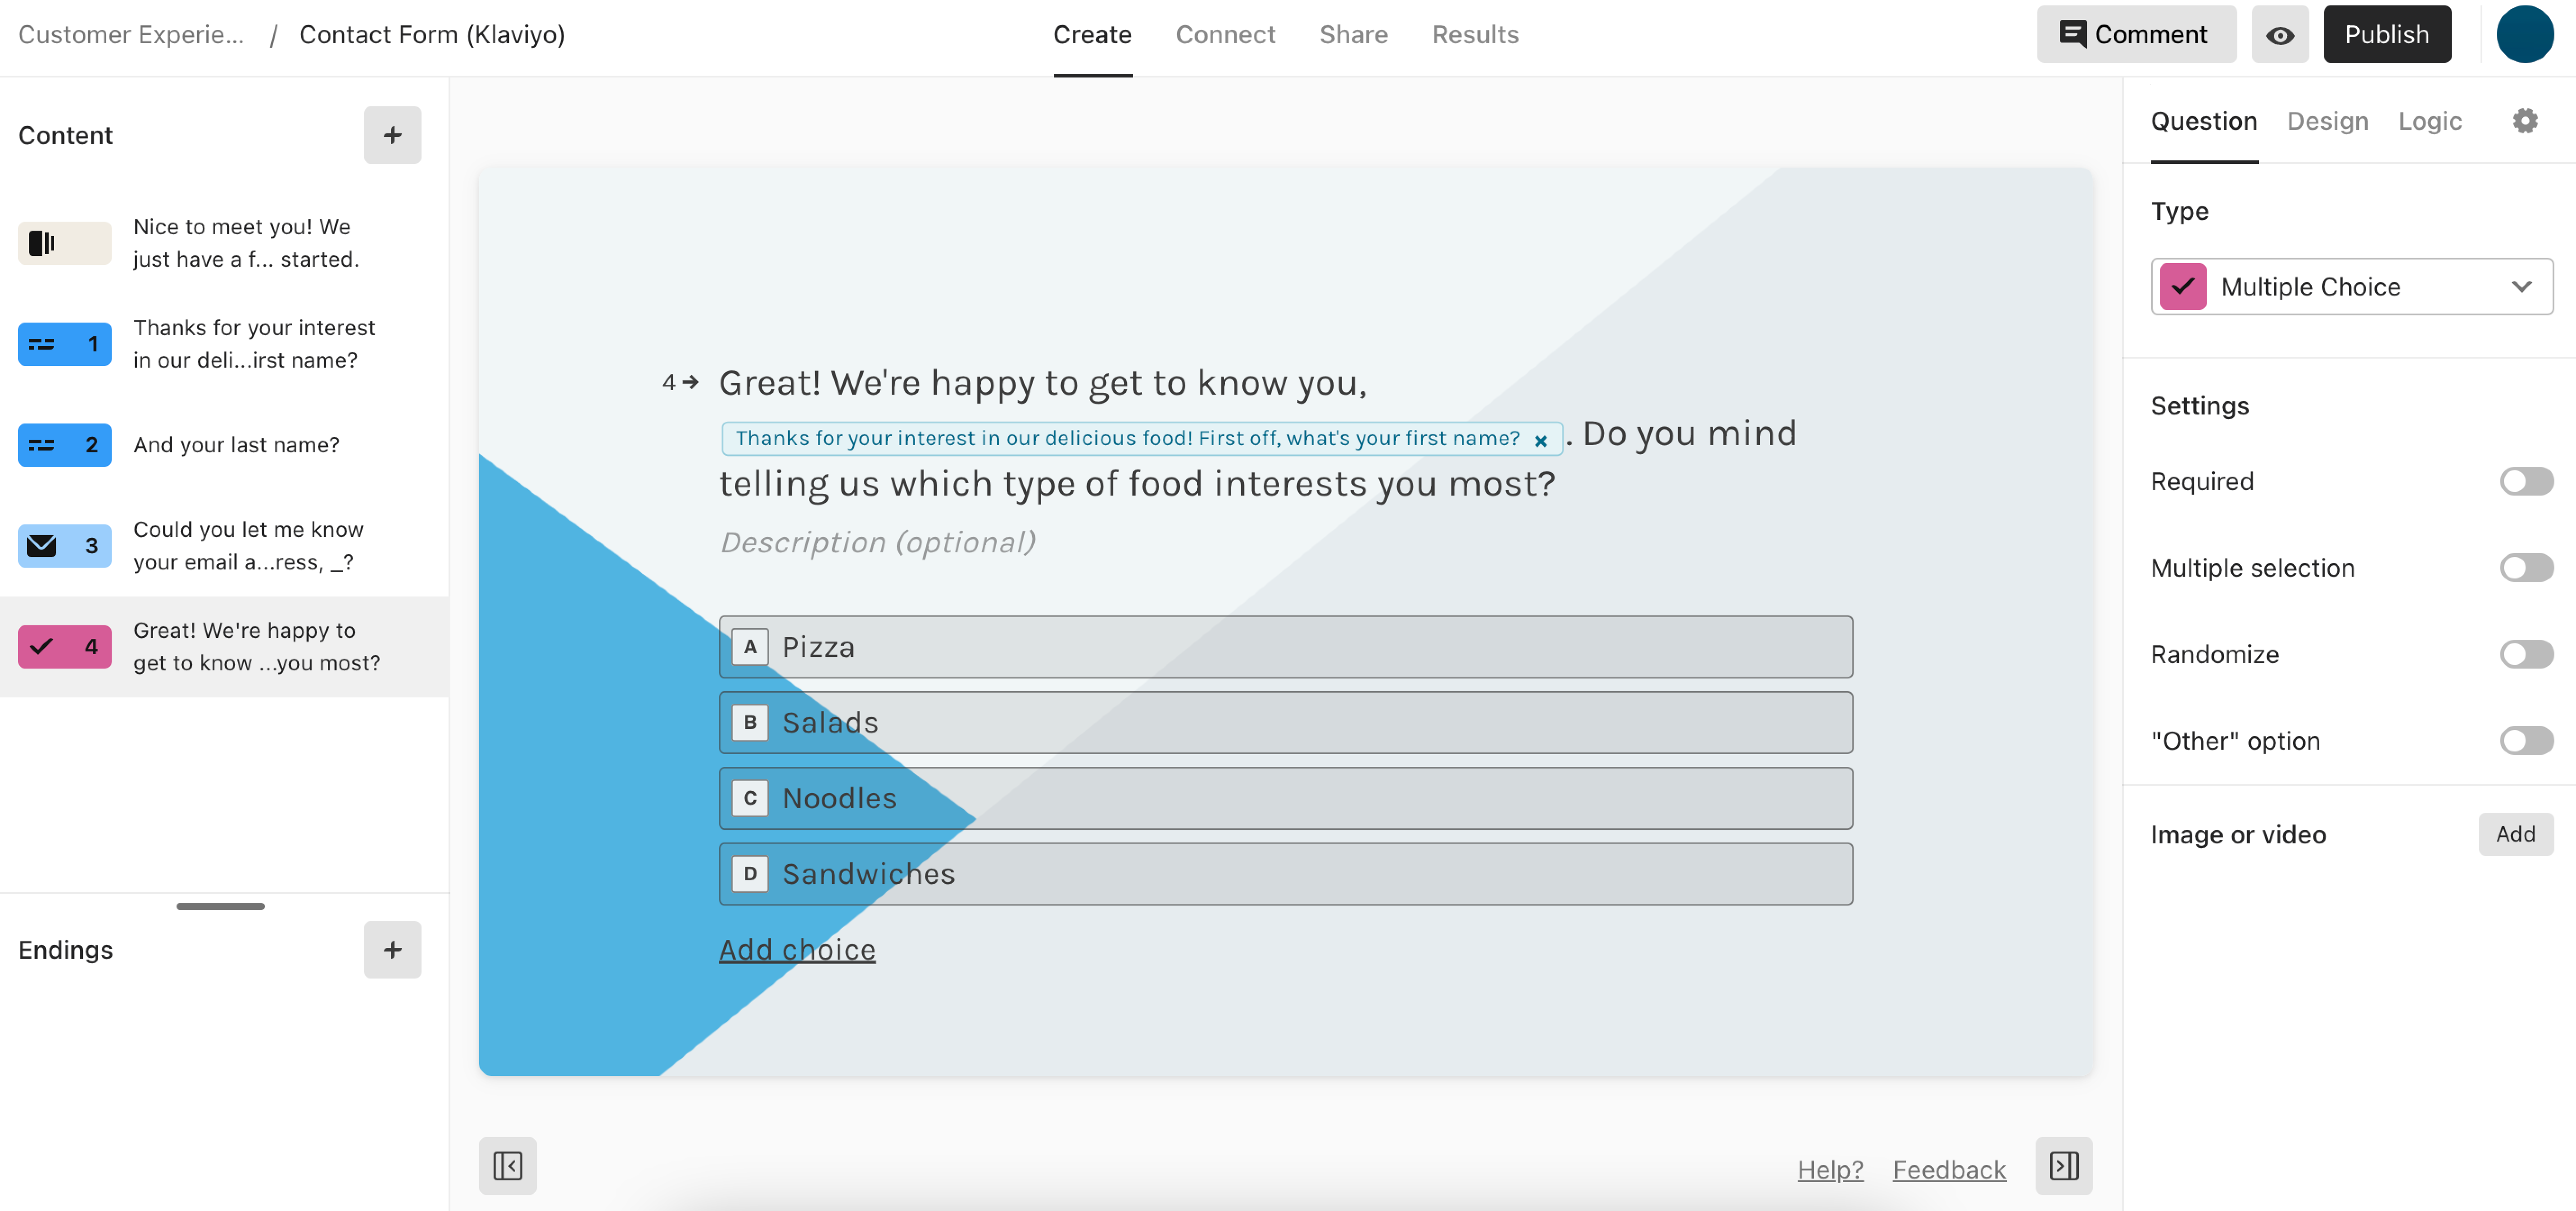Click the letter A key badge on Pizza
The width and height of the screenshot is (2576, 1211).
coord(750,647)
